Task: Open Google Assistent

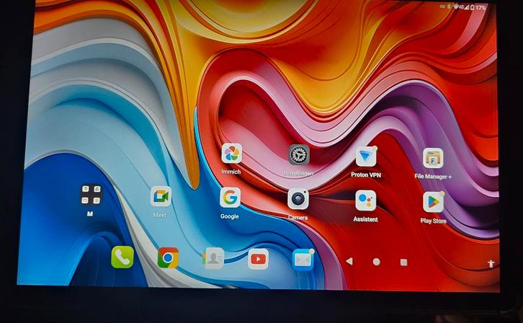Action: [x=365, y=200]
